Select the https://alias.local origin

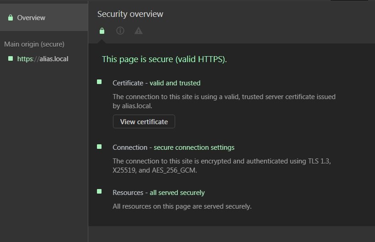[x=43, y=59]
